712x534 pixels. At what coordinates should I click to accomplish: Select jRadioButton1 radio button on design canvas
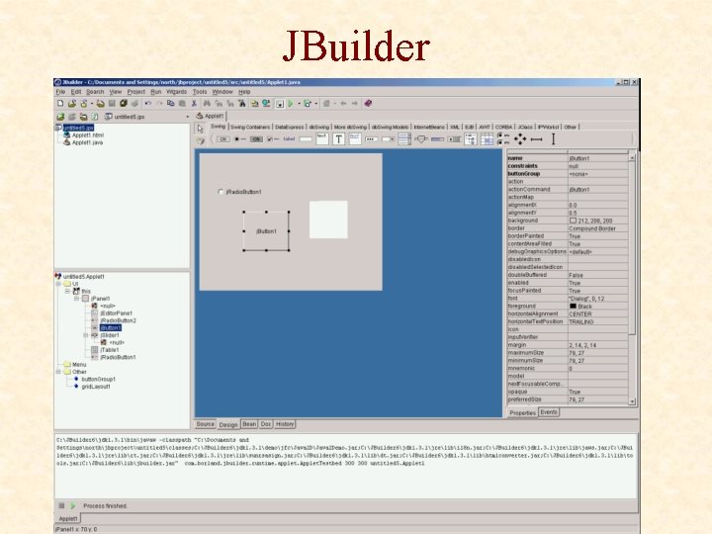(x=240, y=192)
